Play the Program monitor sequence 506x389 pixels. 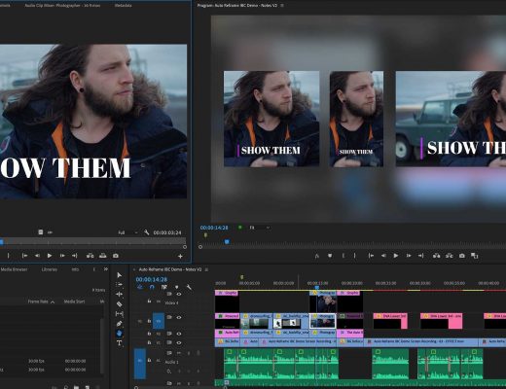coord(396,256)
